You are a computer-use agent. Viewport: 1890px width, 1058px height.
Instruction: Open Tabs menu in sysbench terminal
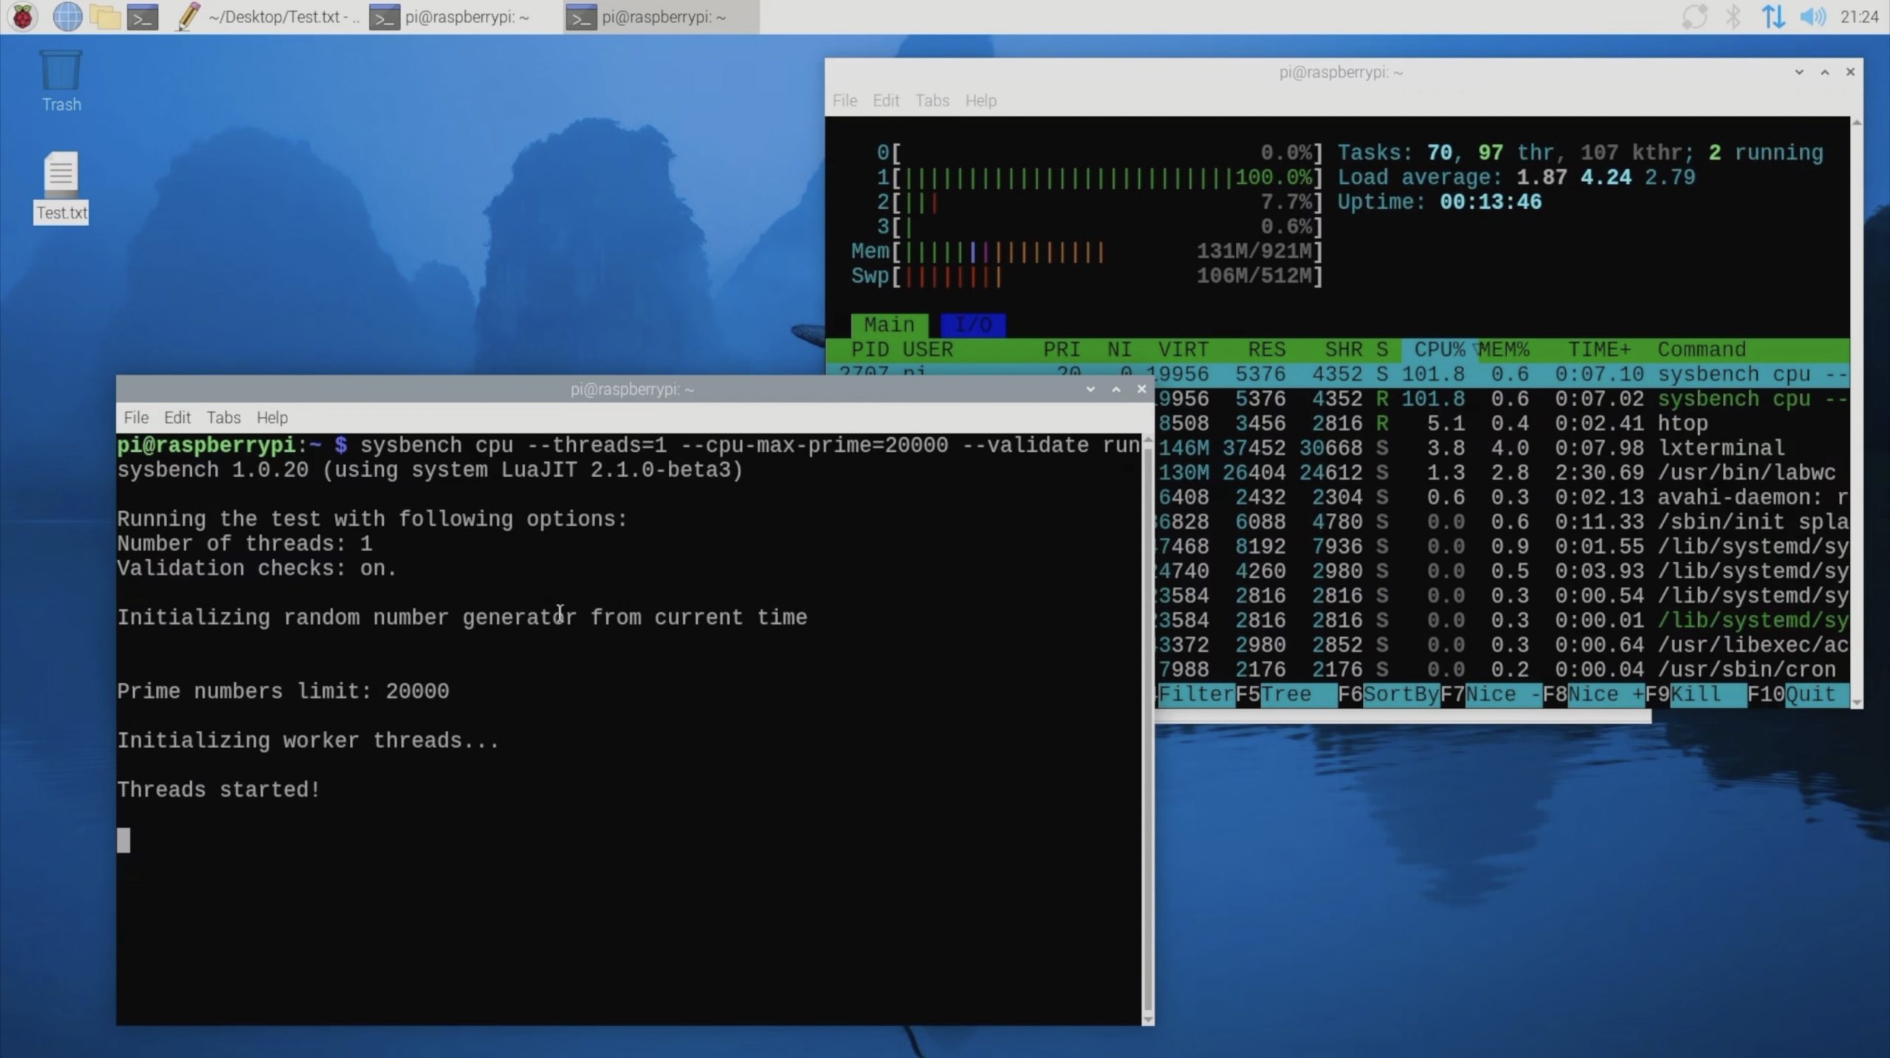coord(223,418)
